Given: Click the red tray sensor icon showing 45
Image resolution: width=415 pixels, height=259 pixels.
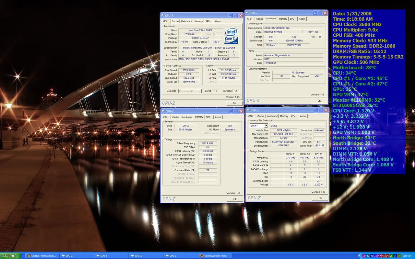Looking at the screenshot, I should coord(384,256).
